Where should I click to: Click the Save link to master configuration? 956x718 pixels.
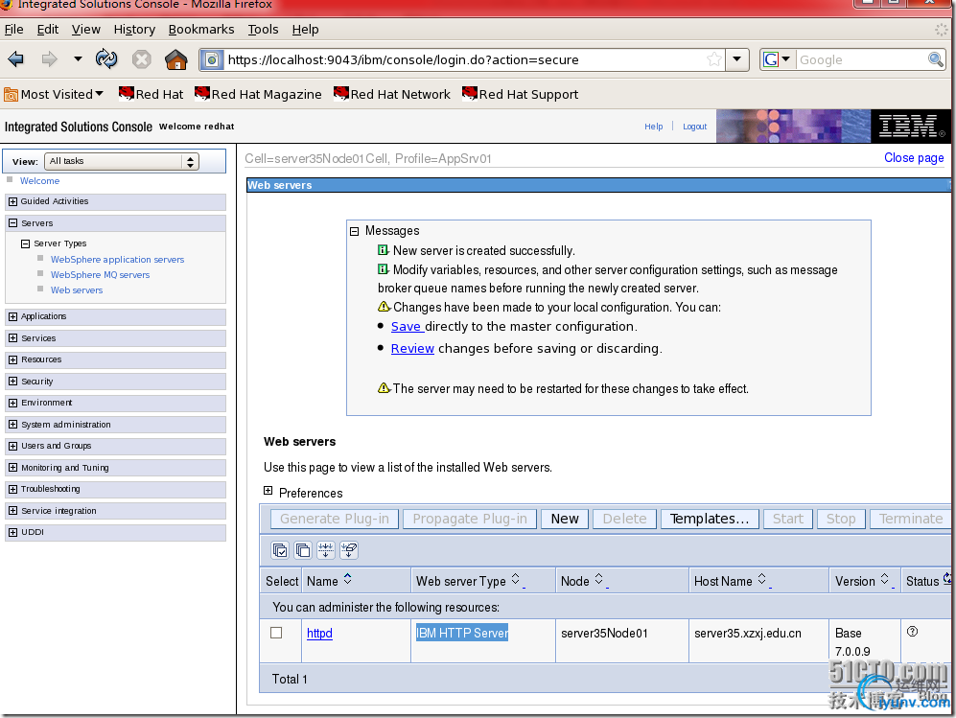pos(406,327)
